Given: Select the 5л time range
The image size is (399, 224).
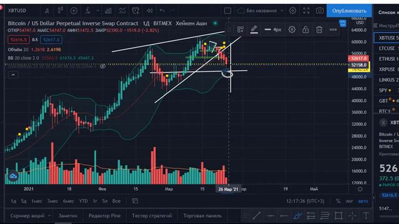Looking at the screenshot, I should click(105, 201).
